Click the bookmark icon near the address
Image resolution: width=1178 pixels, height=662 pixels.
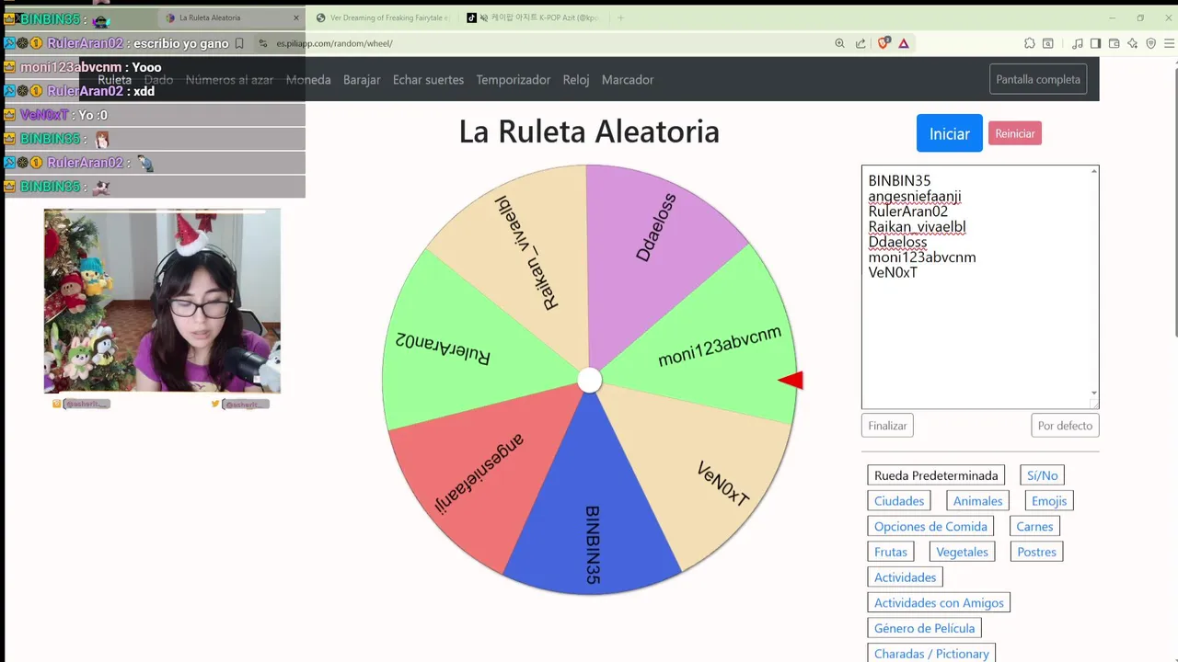pyautogui.click(x=239, y=43)
